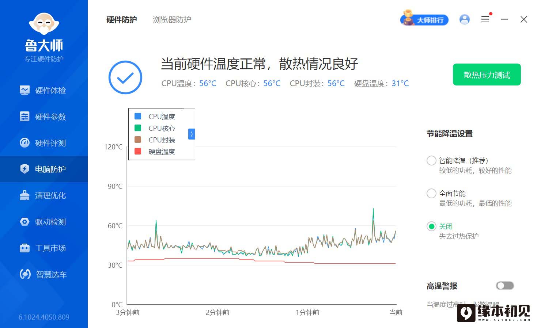Viewport: 537px width, 328px height.
Task: Start the 散热压力测试 stress test
Action: tap(487, 75)
